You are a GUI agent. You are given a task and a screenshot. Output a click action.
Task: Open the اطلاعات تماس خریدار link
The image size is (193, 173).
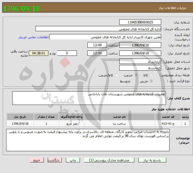click(34, 37)
